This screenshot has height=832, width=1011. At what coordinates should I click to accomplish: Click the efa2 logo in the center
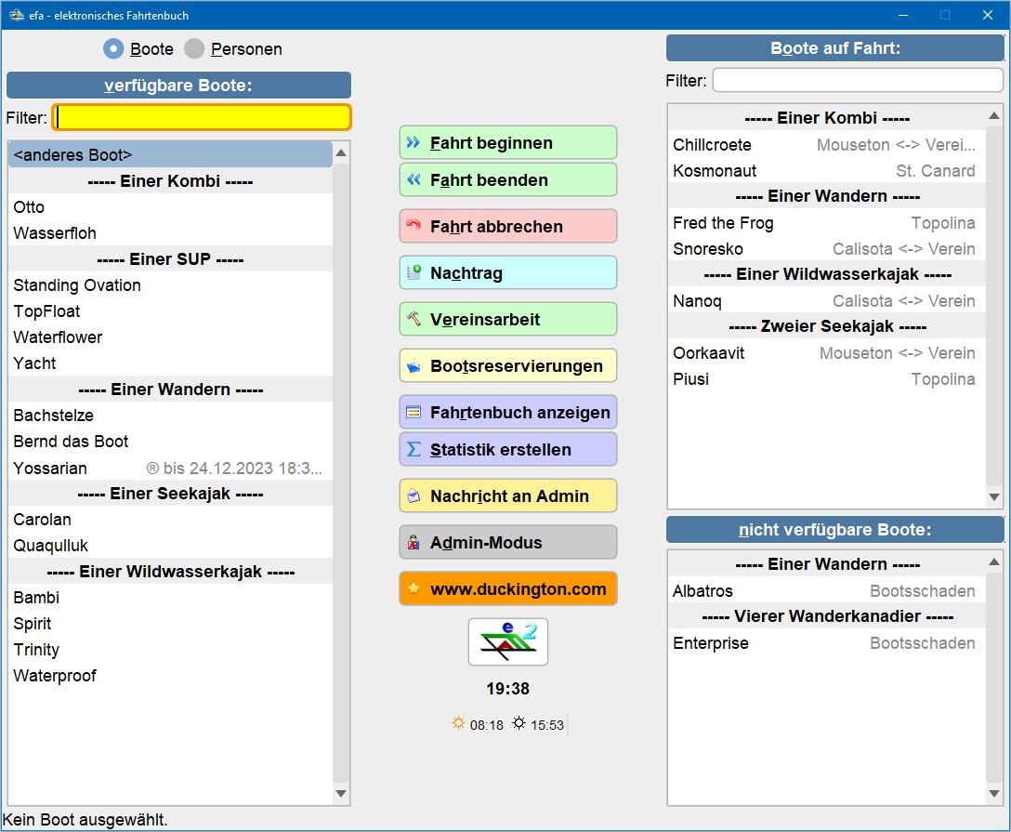coord(507,641)
